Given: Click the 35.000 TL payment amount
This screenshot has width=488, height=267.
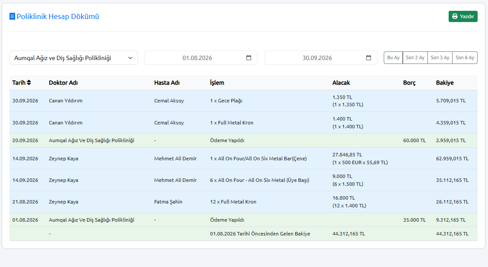Looking at the screenshot, I should click(x=414, y=220).
